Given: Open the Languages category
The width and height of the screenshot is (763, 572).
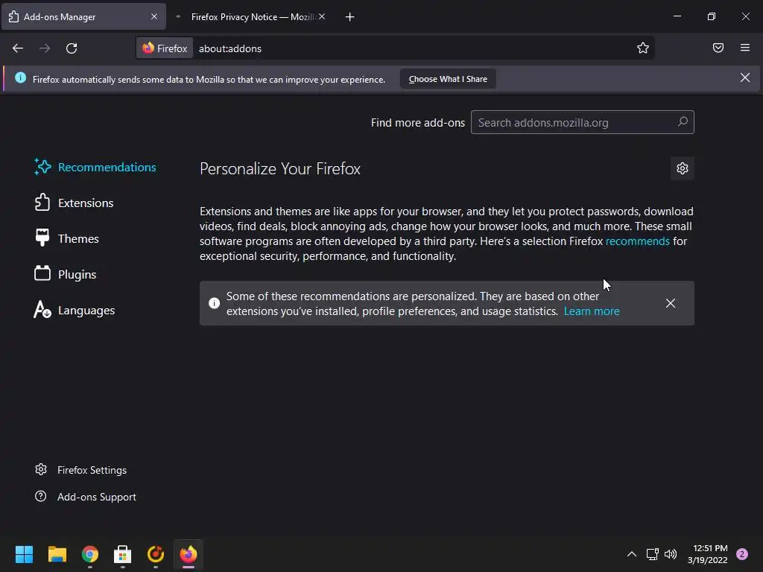Looking at the screenshot, I should [75, 311].
